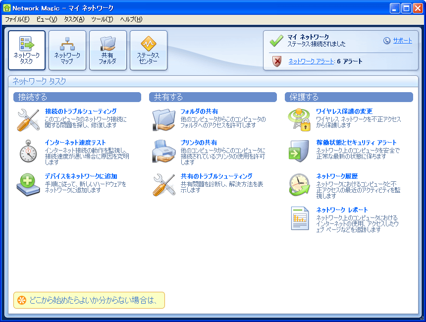Click the folder sharing hand icon
426x322 pixels.
pos(164,120)
